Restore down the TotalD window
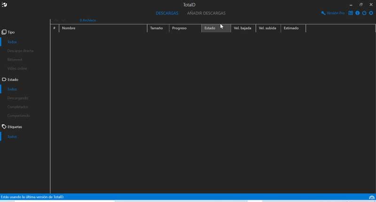Viewport: 376px width, 202px height. [x=361, y=5]
